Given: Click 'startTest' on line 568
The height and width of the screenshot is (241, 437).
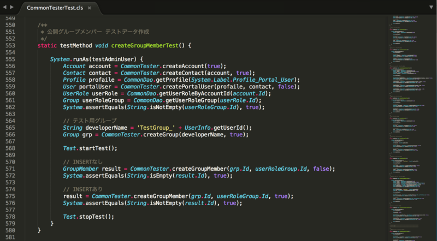Looking at the screenshot, I should [93, 148].
